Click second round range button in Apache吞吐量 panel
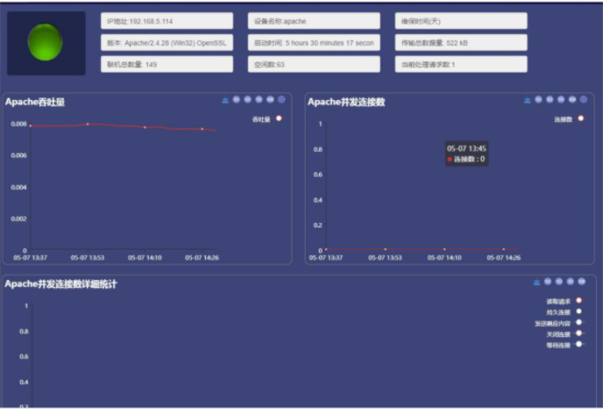 [248, 100]
